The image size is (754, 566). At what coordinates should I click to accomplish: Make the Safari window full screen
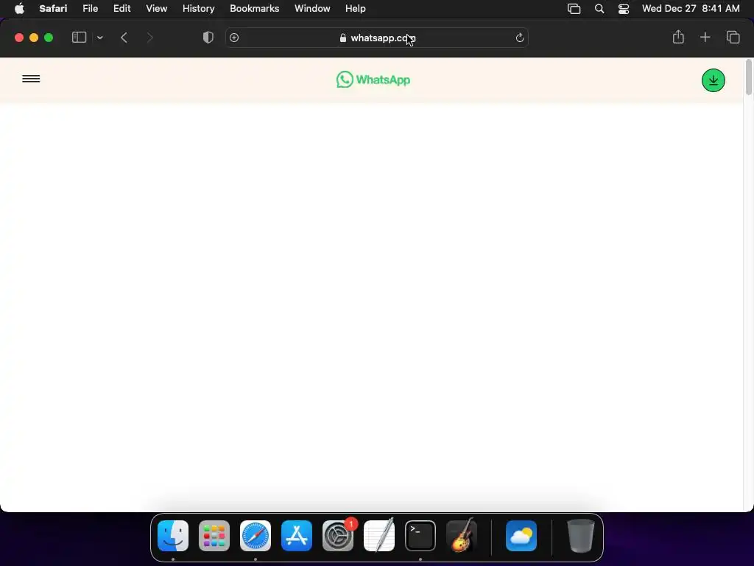(49, 38)
